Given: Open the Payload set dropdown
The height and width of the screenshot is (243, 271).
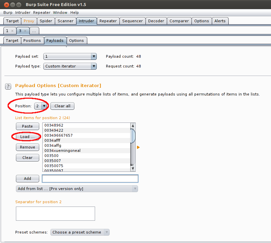Looking at the screenshot, I should [x=70, y=56].
